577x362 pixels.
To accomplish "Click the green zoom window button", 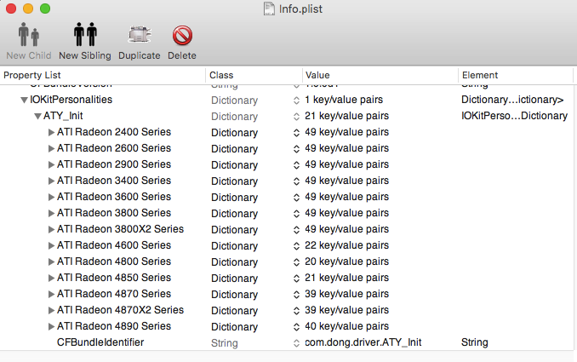I will pos(45,9).
